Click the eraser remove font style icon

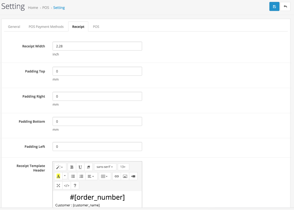(89, 167)
